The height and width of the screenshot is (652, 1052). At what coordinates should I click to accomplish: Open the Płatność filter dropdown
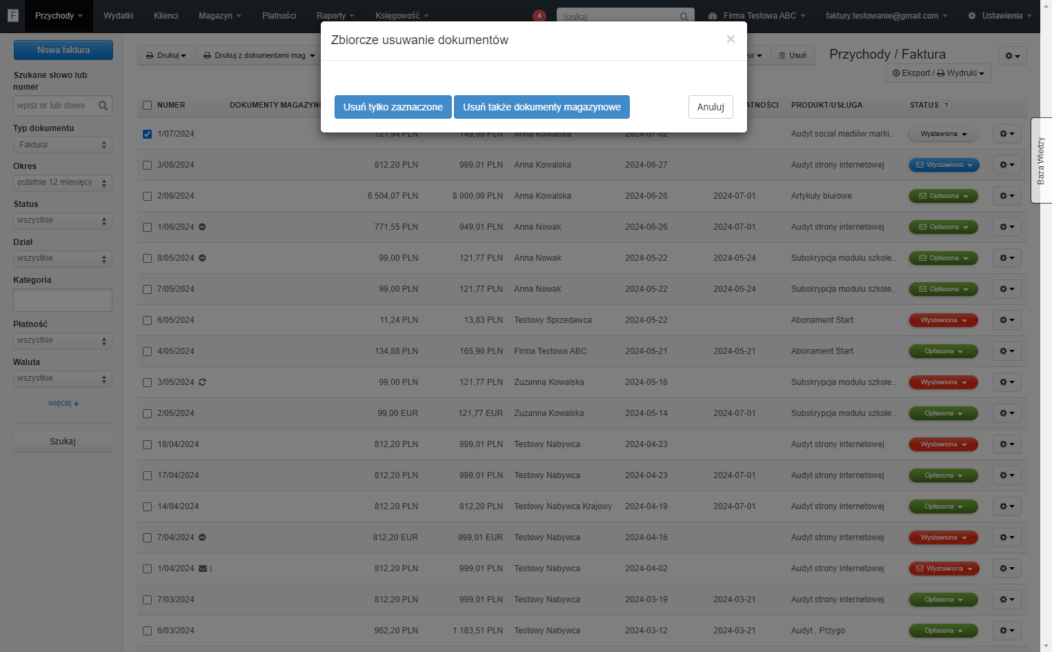click(63, 341)
